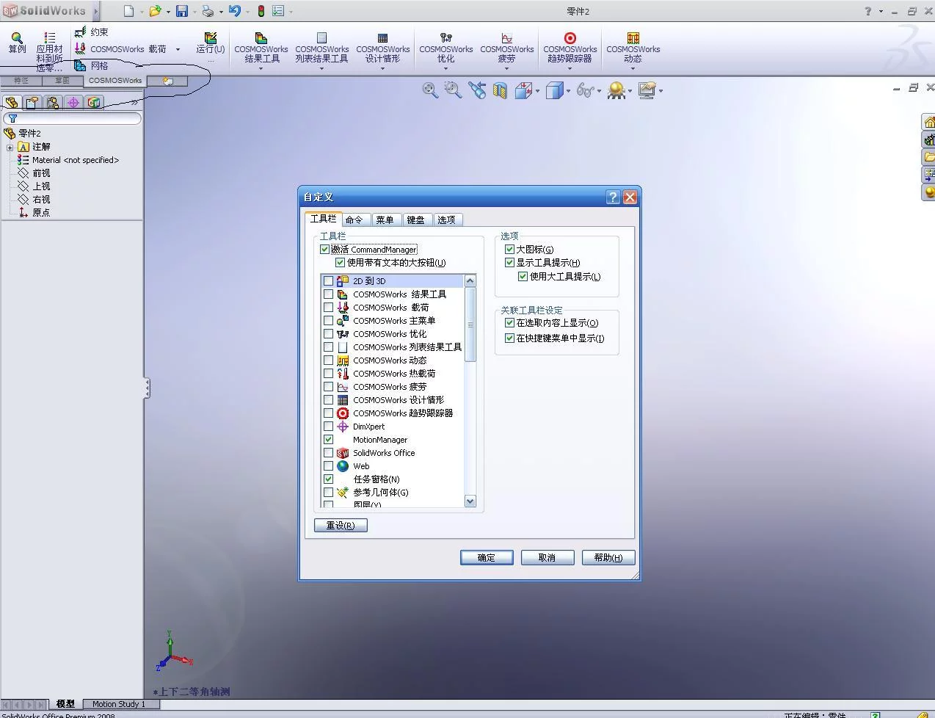Screen dimensions: 935x718
Task: Toggle 激活 CommandManager checkbox
Action: coord(325,250)
